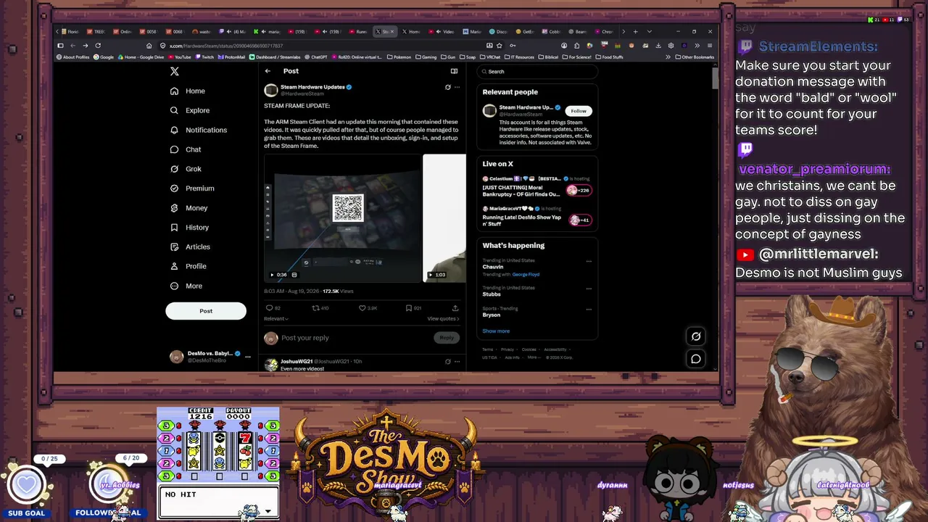Open Chat in the X sidebar
The image size is (928, 522).
click(x=186, y=149)
